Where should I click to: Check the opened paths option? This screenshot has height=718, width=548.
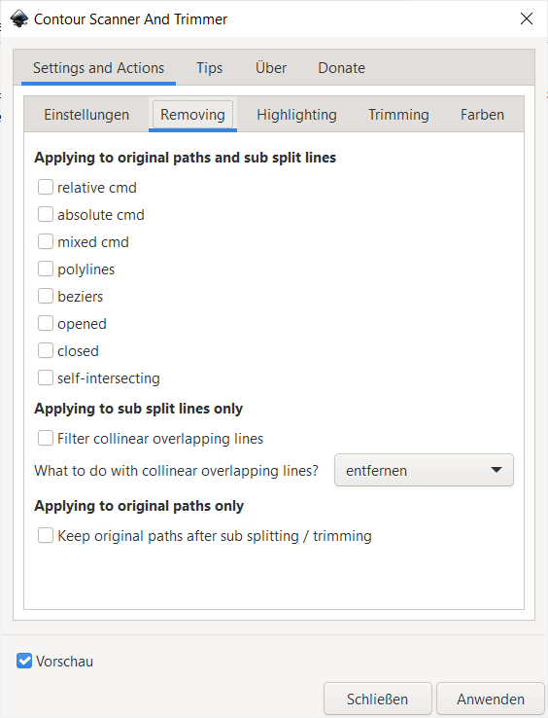pos(46,323)
